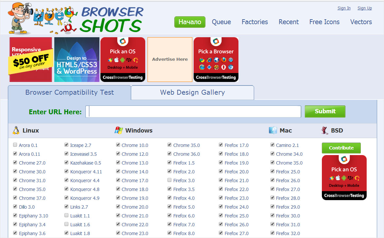384x238 pixels.
Task: Open the Free Icons page
Action: tap(324, 22)
